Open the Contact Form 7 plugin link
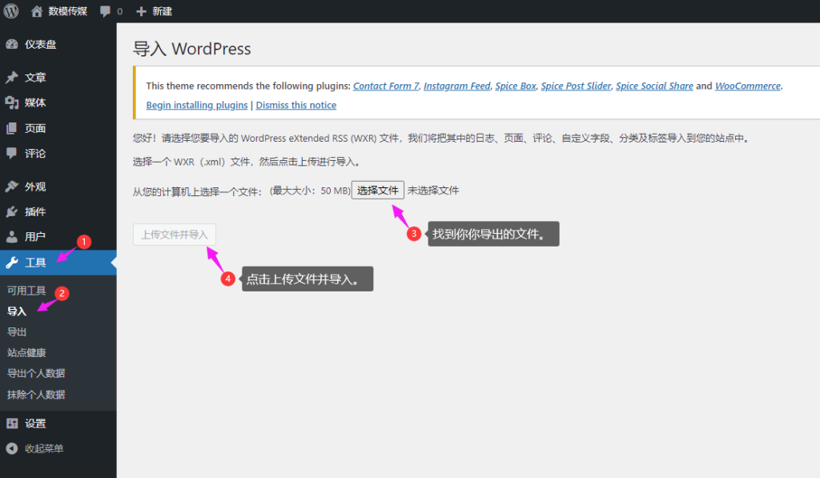This screenshot has height=478, width=820. coord(386,86)
